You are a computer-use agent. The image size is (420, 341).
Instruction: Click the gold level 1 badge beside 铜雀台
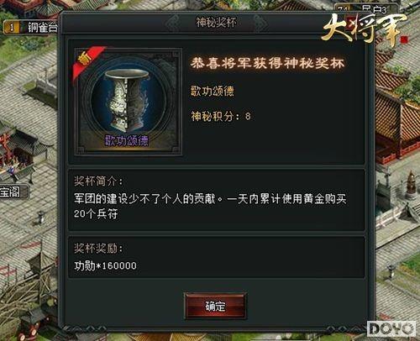click(x=12, y=28)
